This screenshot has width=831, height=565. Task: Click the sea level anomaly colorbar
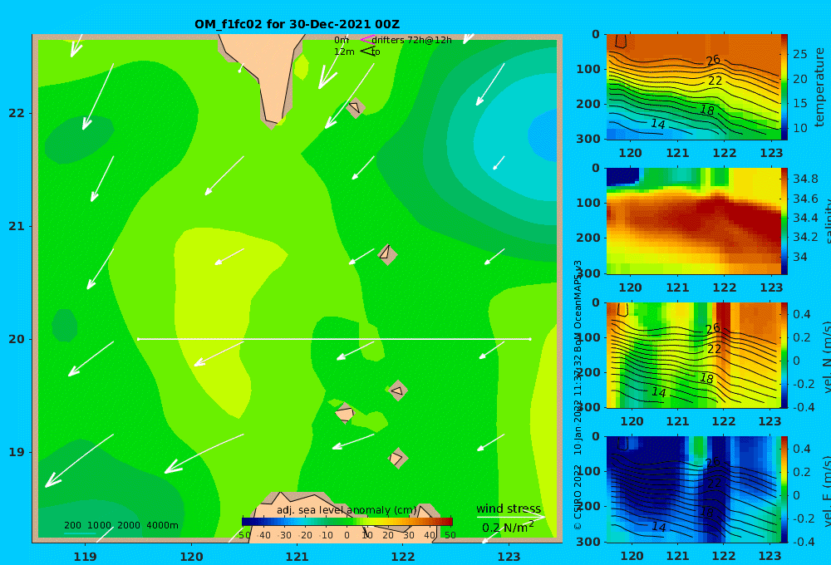pos(347,522)
